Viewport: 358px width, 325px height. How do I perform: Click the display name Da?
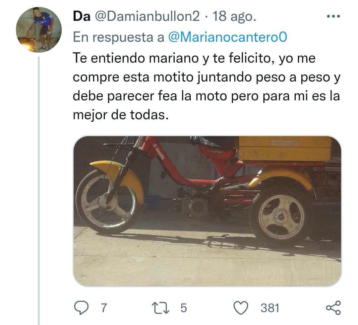(x=82, y=17)
